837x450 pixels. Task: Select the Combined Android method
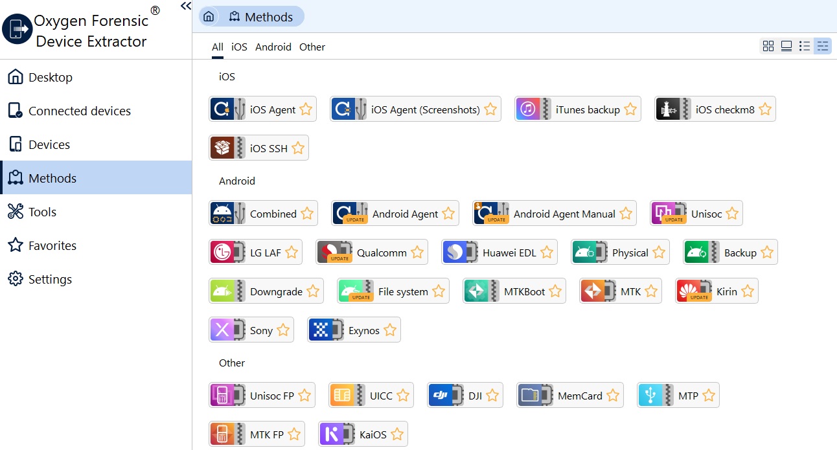[x=263, y=214]
